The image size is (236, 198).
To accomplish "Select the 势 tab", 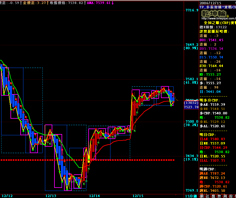I will click(x=220, y=196).
